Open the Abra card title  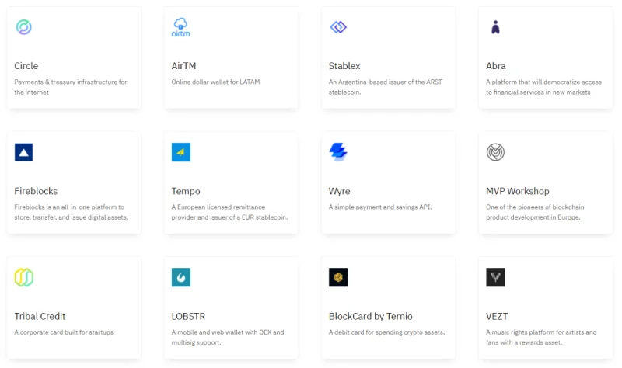pyautogui.click(x=496, y=66)
